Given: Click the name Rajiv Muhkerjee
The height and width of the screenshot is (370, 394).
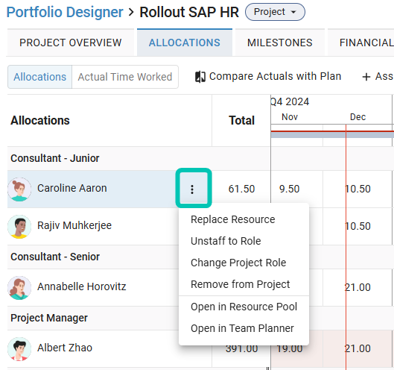Looking at the screenshot, I should pos(74,225).
